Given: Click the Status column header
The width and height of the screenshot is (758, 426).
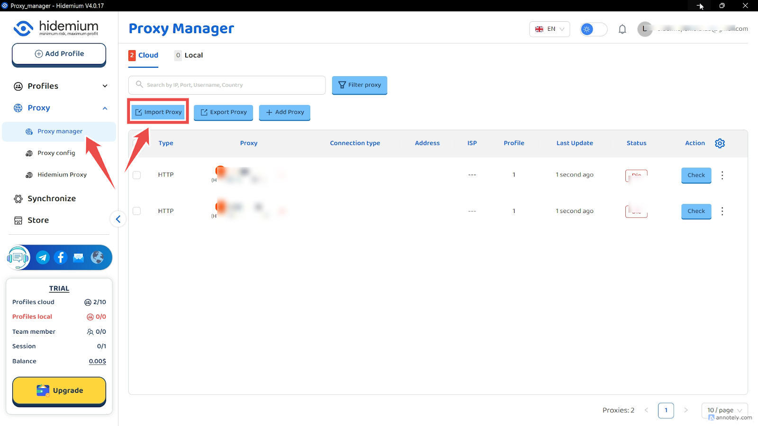Looking at the screenshot, I should pyautogui.click(x=636, y=143).
